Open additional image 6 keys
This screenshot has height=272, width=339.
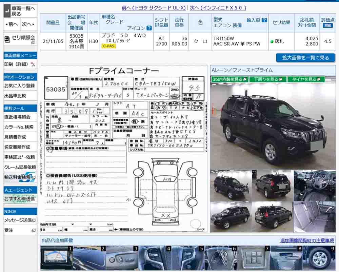pos(221,258)
